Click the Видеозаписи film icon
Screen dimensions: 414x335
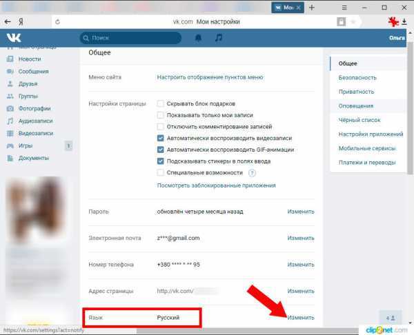(x=10, y=133)
